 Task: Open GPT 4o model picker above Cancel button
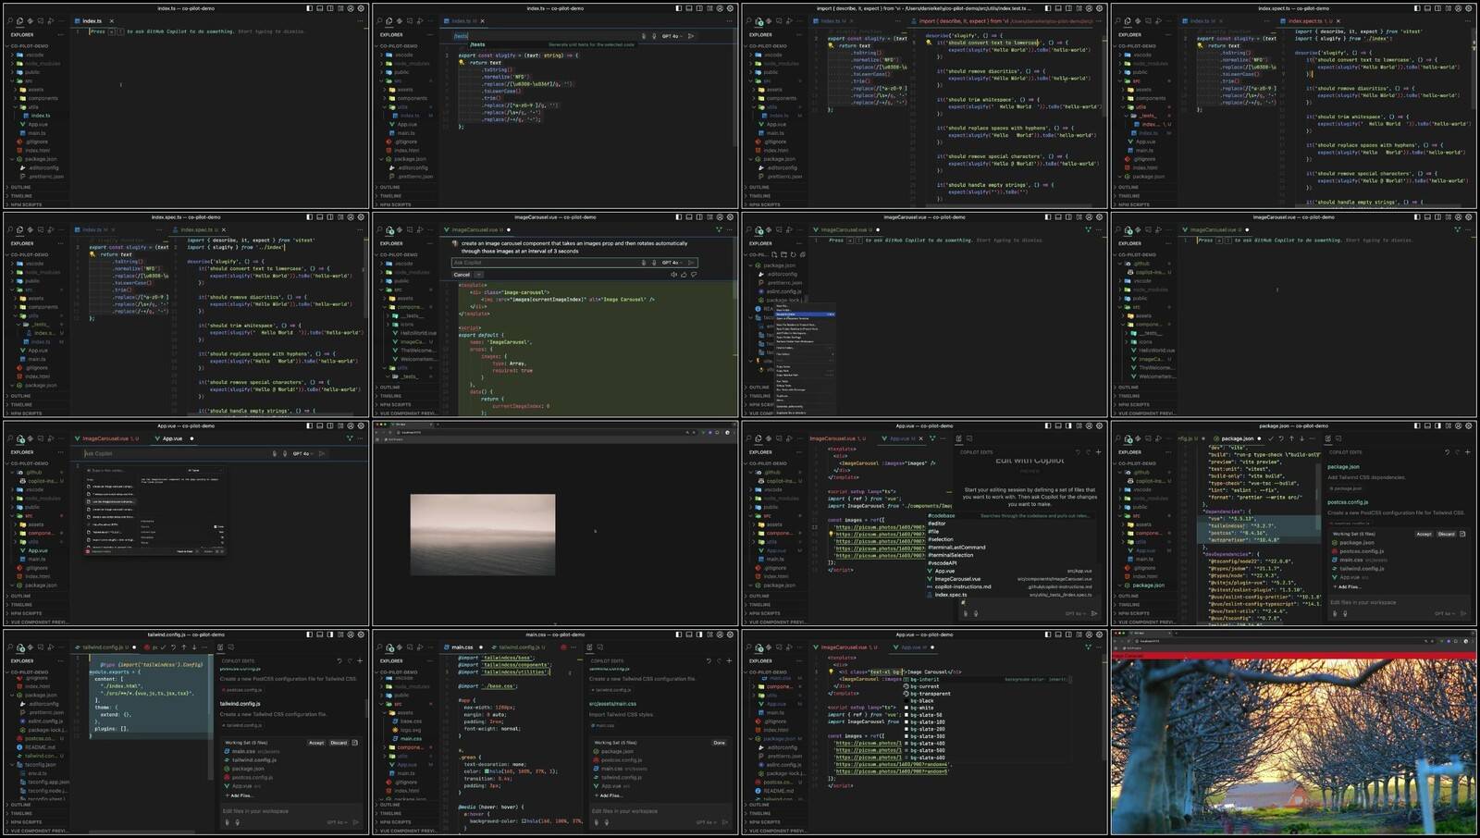672,263
